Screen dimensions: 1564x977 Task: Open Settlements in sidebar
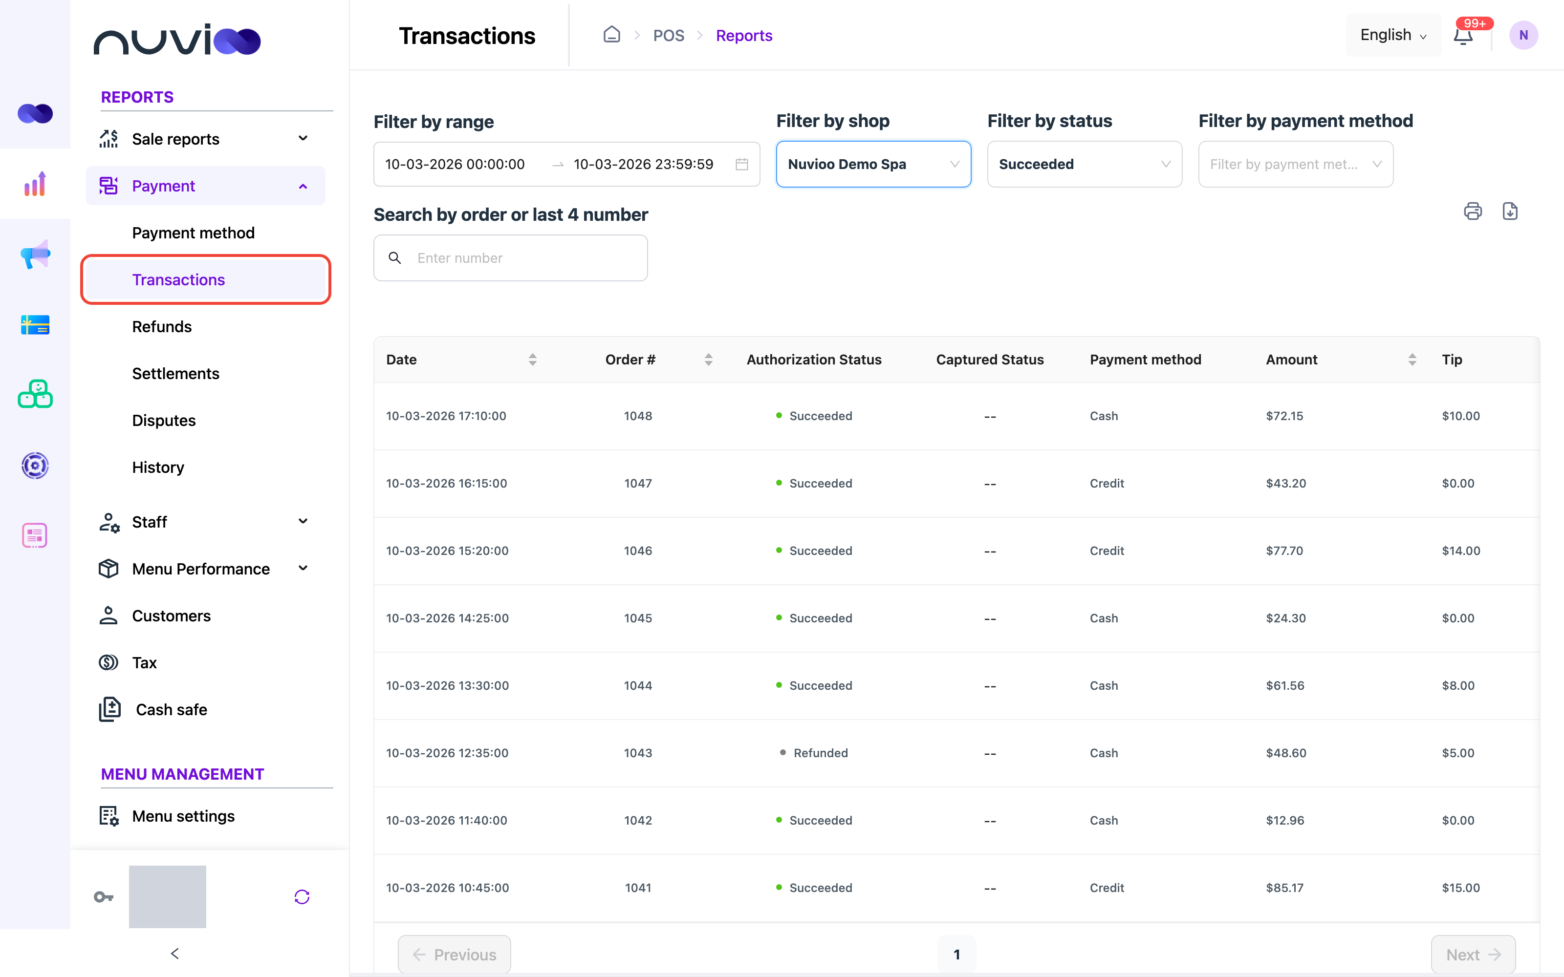pos(176,374)
